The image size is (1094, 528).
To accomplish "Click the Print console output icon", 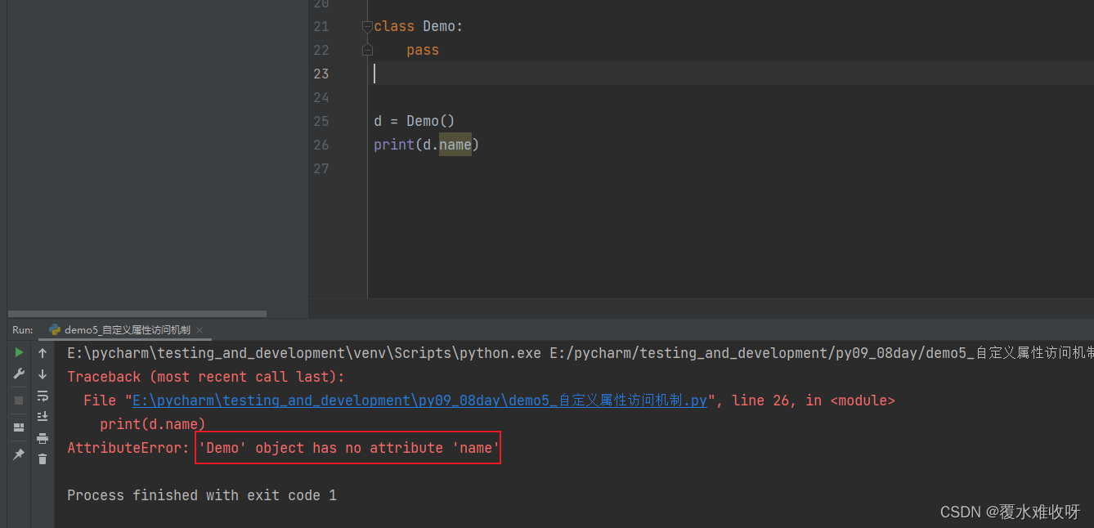I will coord(43,438).
